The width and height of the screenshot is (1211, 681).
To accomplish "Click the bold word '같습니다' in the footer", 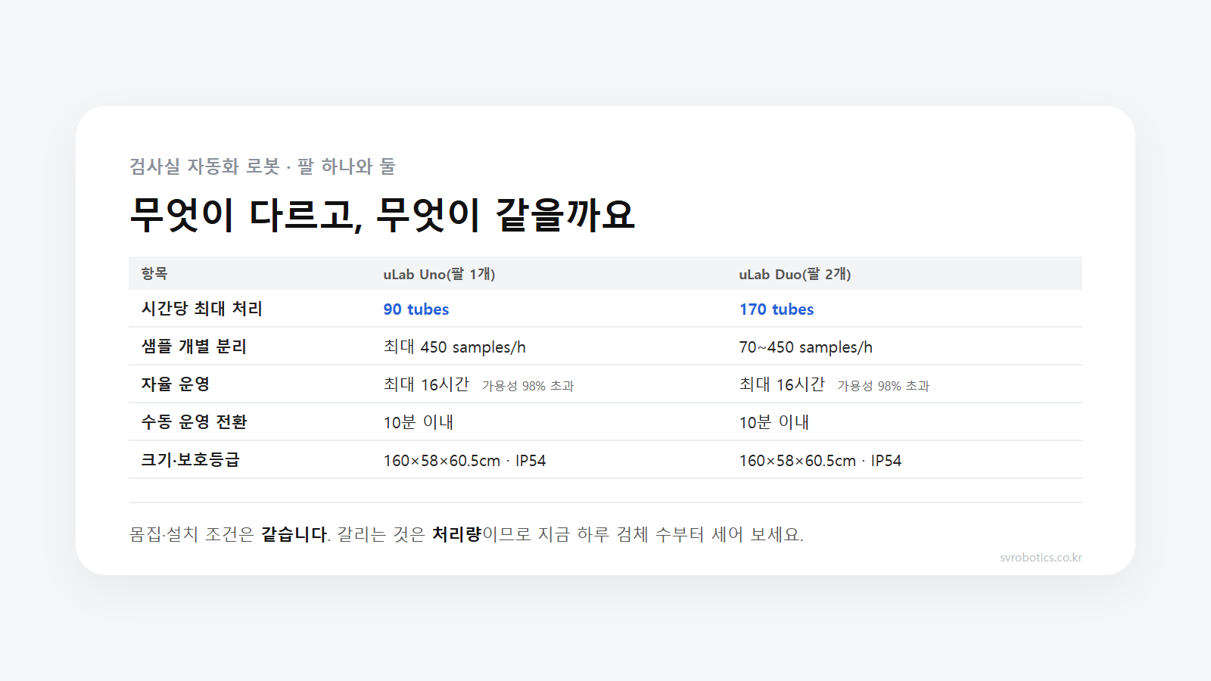I will [x=294, y=534].
